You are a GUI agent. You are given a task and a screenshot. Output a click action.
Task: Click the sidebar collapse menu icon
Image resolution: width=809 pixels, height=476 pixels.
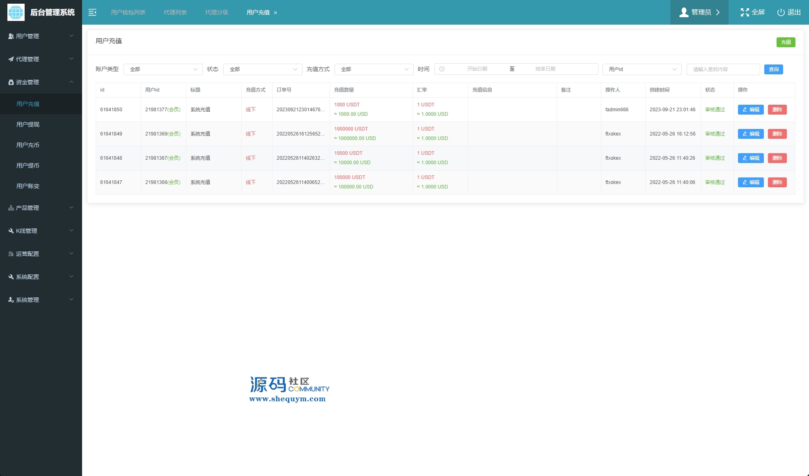pyautogui.click(x=92, y=12)
